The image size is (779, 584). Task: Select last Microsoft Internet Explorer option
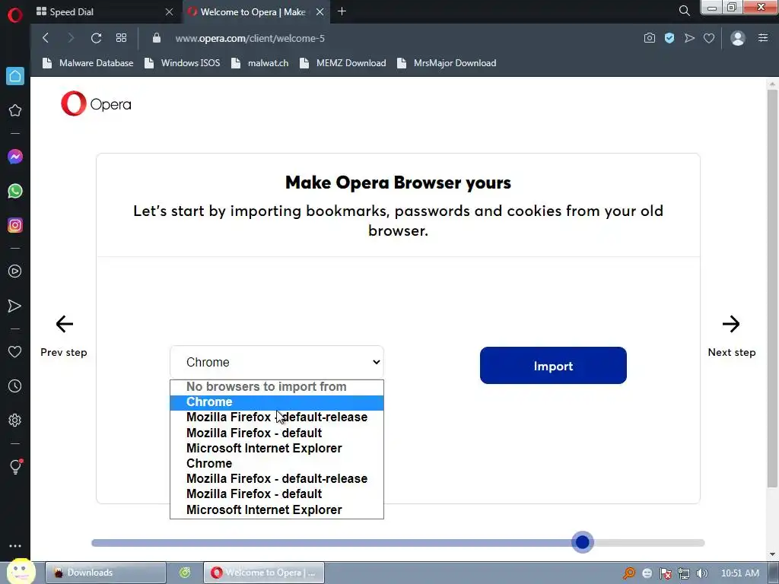[x=277, y=510]
